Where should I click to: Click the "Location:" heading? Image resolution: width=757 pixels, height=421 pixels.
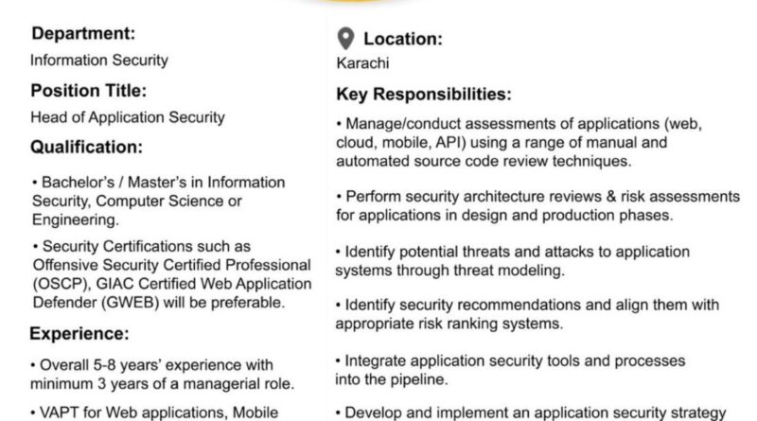[x=403, y=39]
